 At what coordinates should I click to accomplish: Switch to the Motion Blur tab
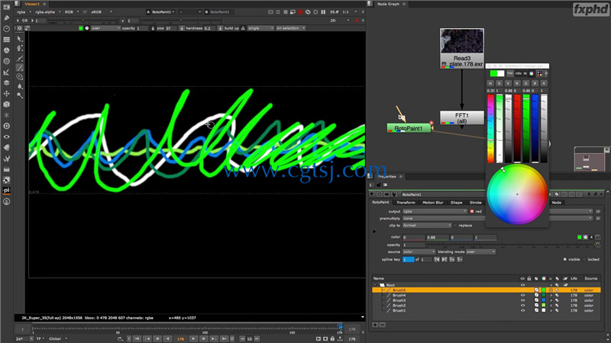[x=433, y=203]
